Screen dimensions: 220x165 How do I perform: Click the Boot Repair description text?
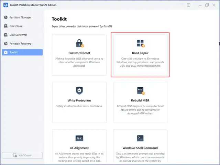click(x=140, y=62)
